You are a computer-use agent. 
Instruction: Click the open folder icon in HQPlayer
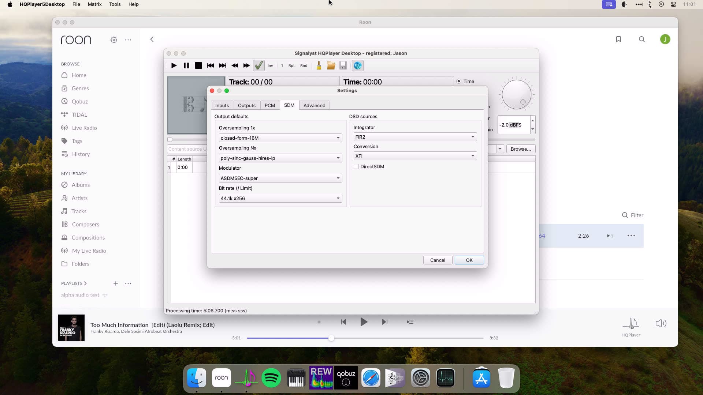(331, 66)
